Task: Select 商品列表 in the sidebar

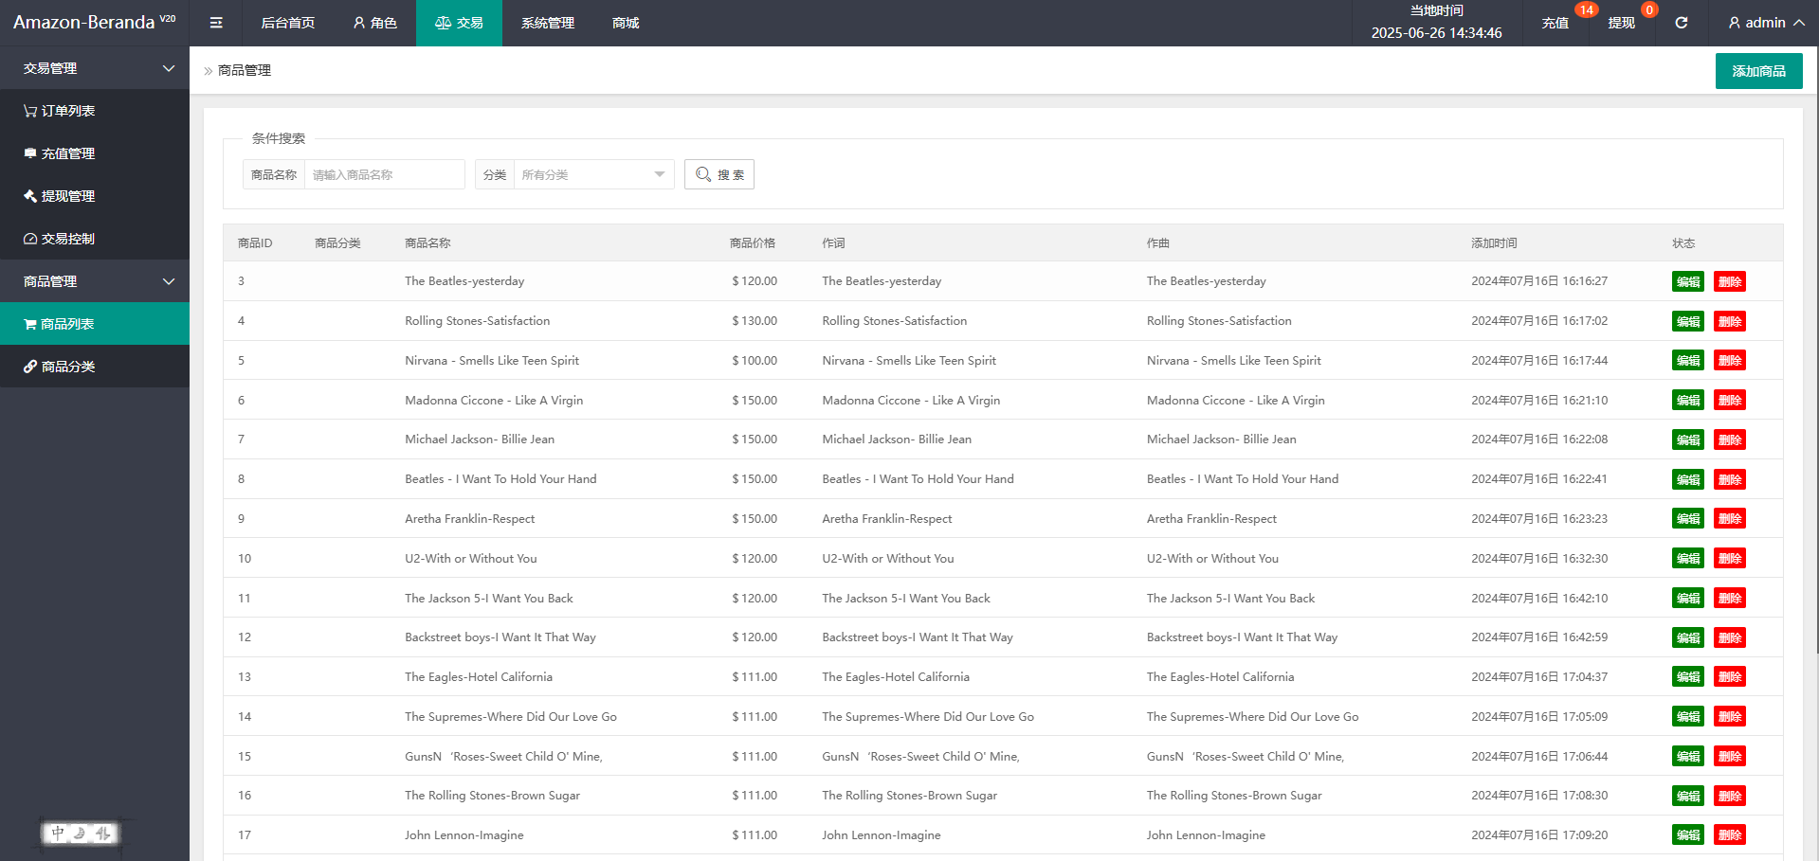Action: click(95, 324)
